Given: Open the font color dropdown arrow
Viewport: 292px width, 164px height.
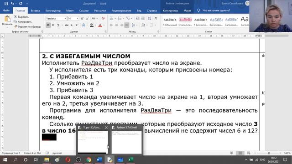Looking at the screenshot, I should 104,25.
